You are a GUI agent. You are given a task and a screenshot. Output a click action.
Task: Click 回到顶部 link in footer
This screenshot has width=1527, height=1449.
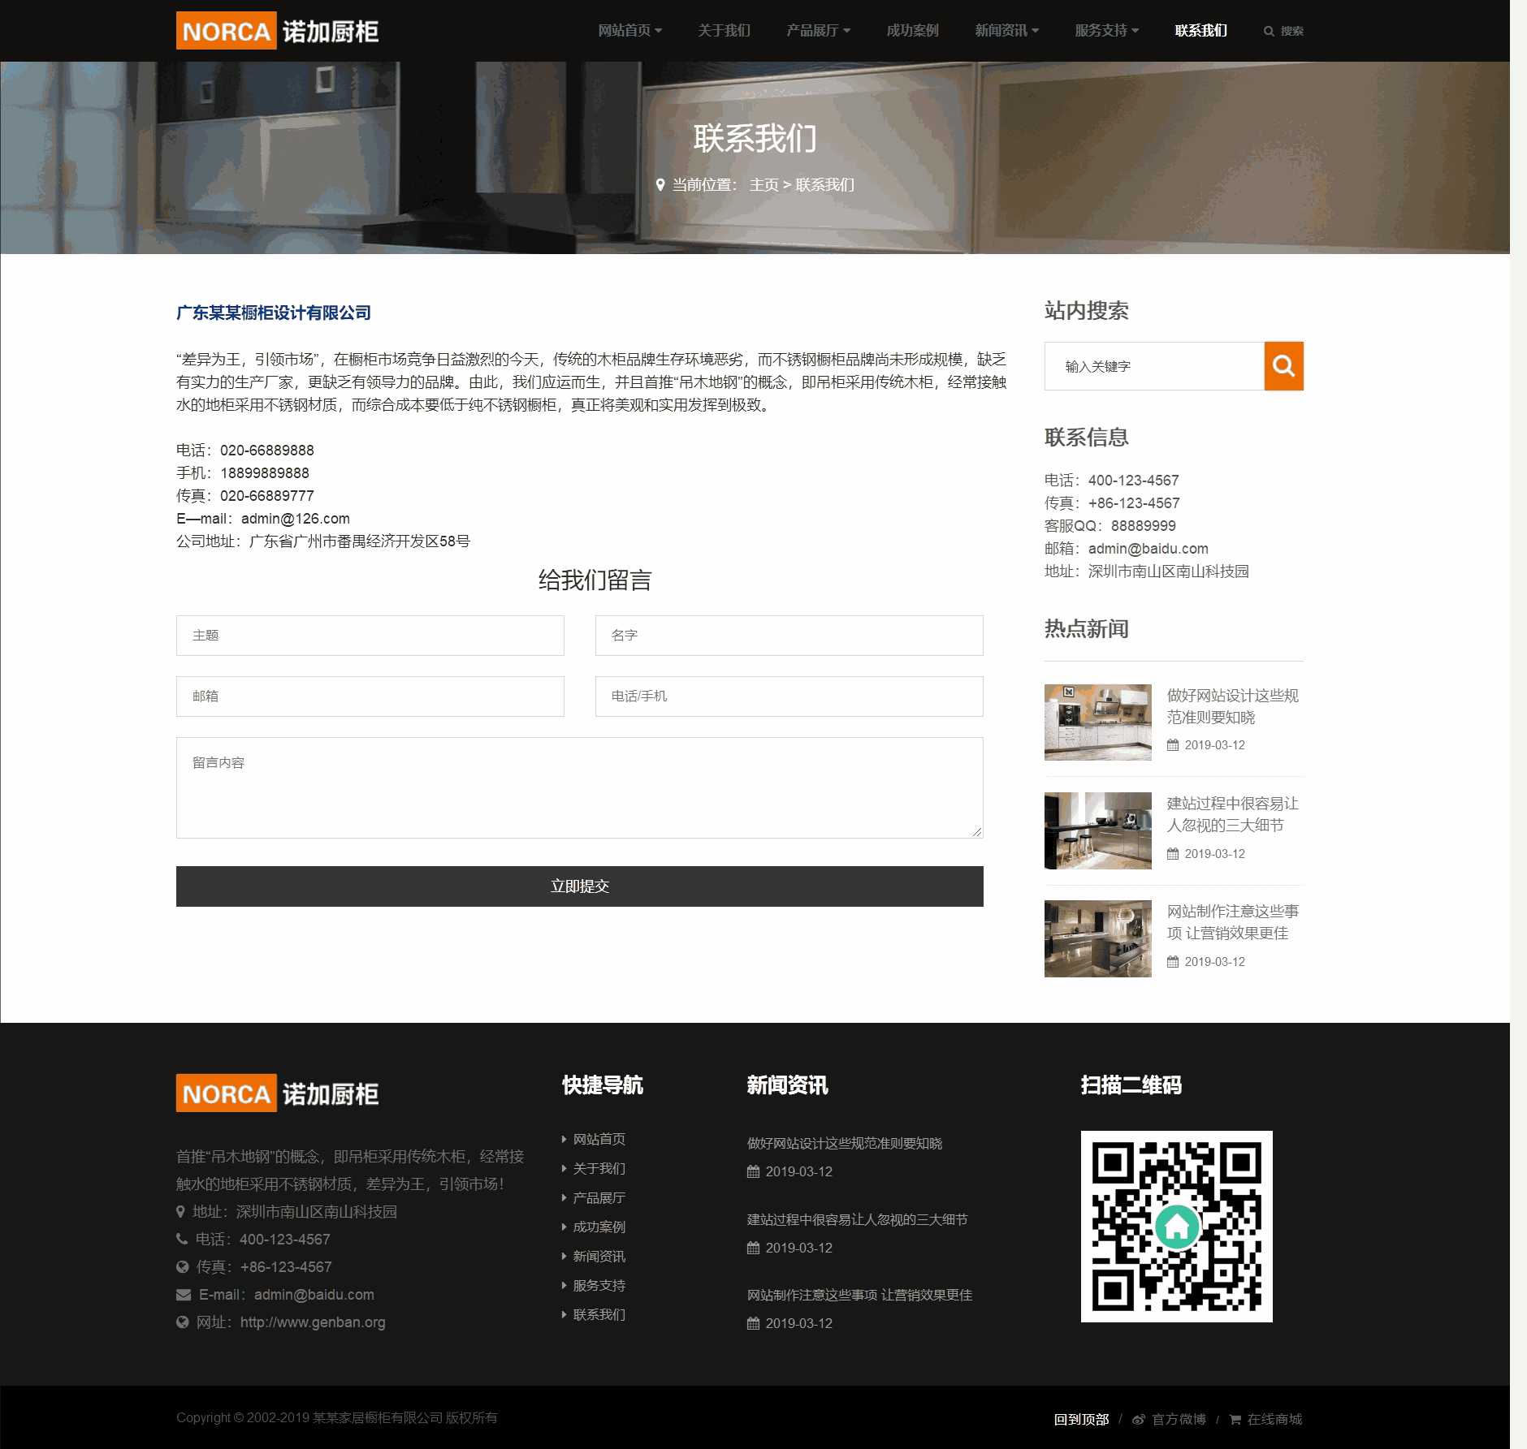coord(1081,1419)
